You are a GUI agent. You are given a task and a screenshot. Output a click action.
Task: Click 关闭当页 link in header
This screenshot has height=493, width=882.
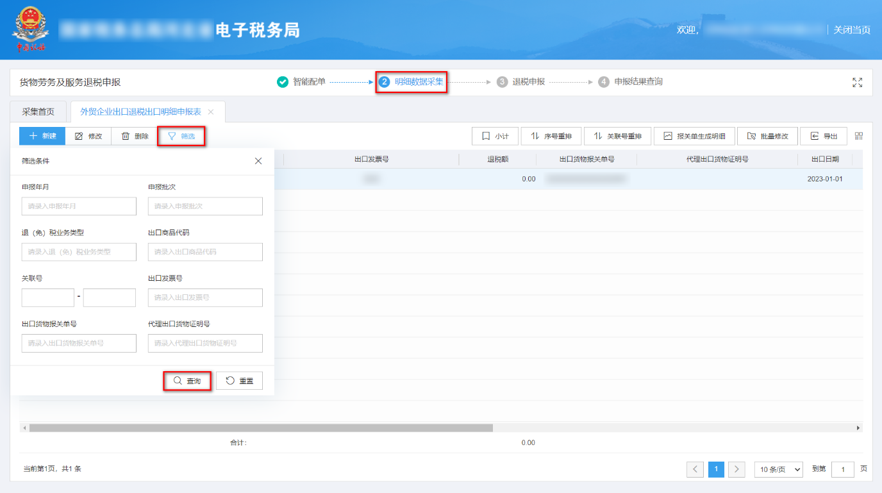tap(851, 29)
